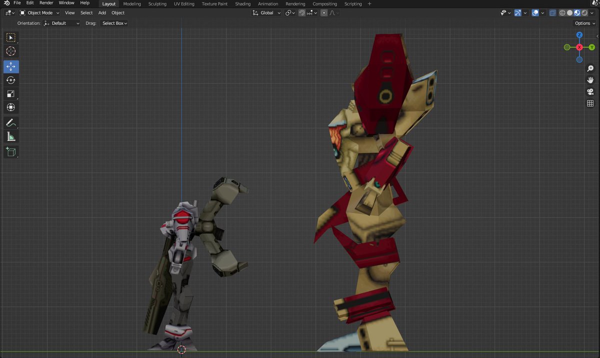The width and height of the screenshot is (600, 358).
Task: Activate the Scale tool
Action: [11, 94]
